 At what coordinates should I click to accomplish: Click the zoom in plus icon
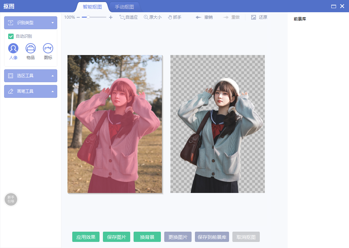click(x=111, y=17)
